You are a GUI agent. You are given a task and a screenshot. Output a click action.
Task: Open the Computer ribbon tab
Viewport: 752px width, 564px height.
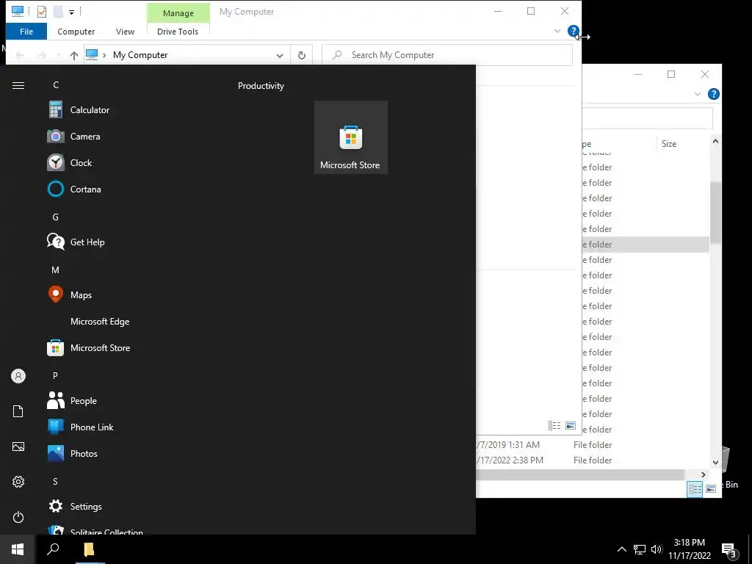coord(76,32)
